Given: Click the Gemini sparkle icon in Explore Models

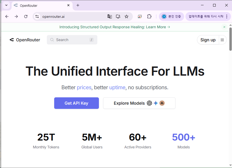Looking at the screenshot, I should click(x=156, y=103).
